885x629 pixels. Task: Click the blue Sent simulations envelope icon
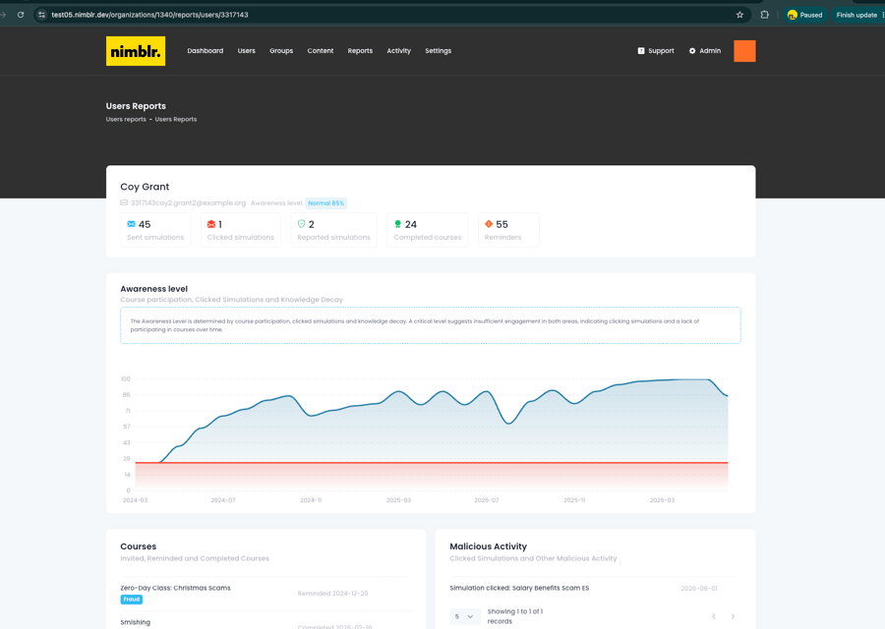[131, 224]
